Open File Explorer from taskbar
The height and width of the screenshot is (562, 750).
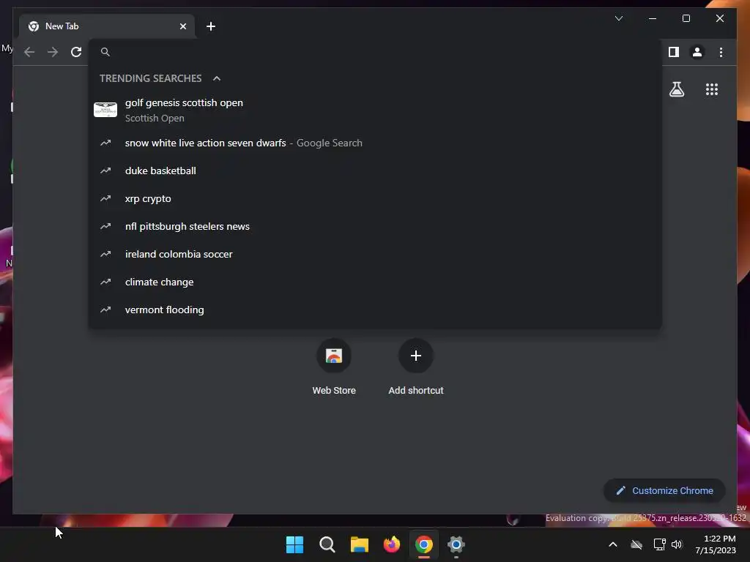point(359,544)
